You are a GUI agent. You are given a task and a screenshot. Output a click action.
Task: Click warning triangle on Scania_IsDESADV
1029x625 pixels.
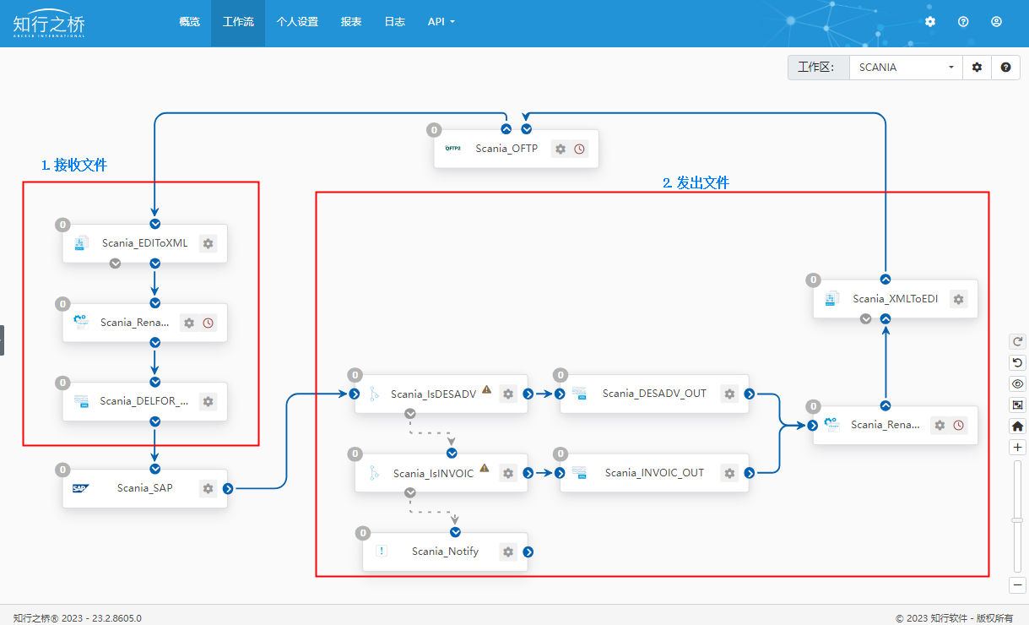point(486,389)
